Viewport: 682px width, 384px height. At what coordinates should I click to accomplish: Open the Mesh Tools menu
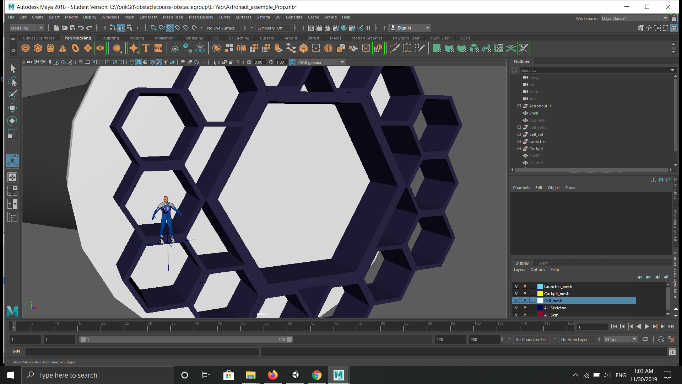tap(173, 17)
